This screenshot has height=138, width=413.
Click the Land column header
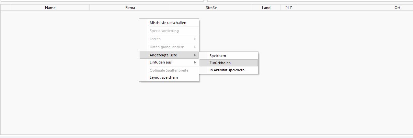[x=266, y=8]
